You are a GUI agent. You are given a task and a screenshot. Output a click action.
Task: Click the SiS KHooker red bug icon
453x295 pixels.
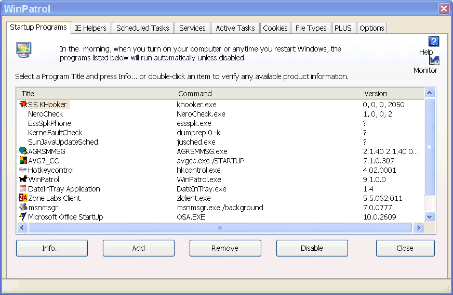pyautogui.click(x=23, y=104)
